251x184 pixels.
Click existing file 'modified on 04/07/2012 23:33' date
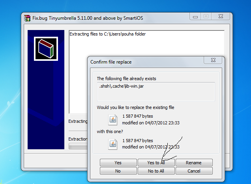(x=151, y=123)
